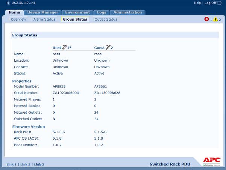Click the Name label

[x=19, y=54]
